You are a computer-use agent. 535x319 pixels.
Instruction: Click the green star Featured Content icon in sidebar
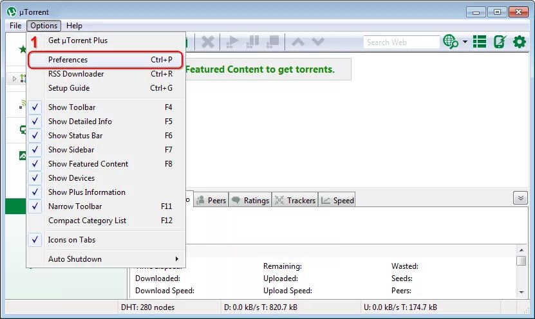pyautogui.click(x=23, y=49)
